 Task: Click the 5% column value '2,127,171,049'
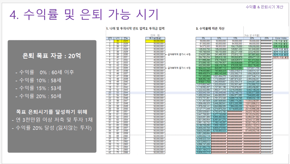(x=204, y=109)
